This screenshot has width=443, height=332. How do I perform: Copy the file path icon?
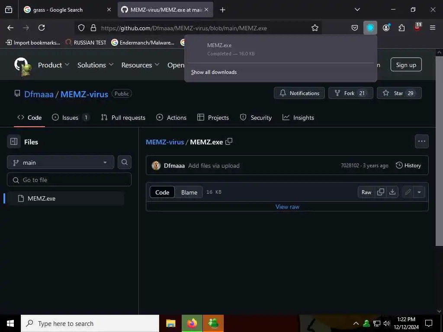click(229, 141)
